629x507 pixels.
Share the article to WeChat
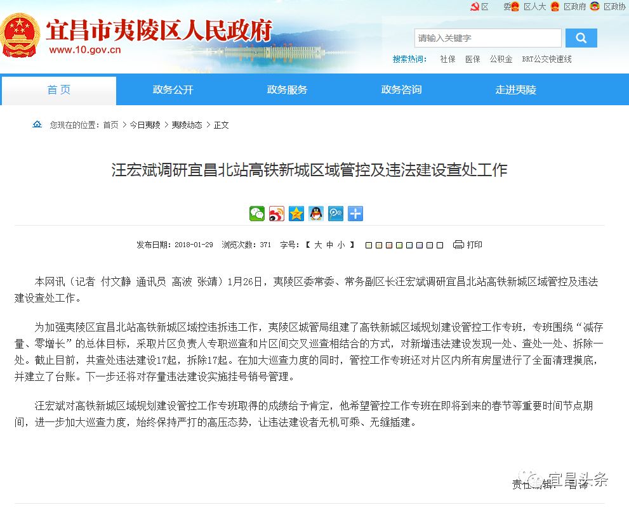(x=256, y=214)
